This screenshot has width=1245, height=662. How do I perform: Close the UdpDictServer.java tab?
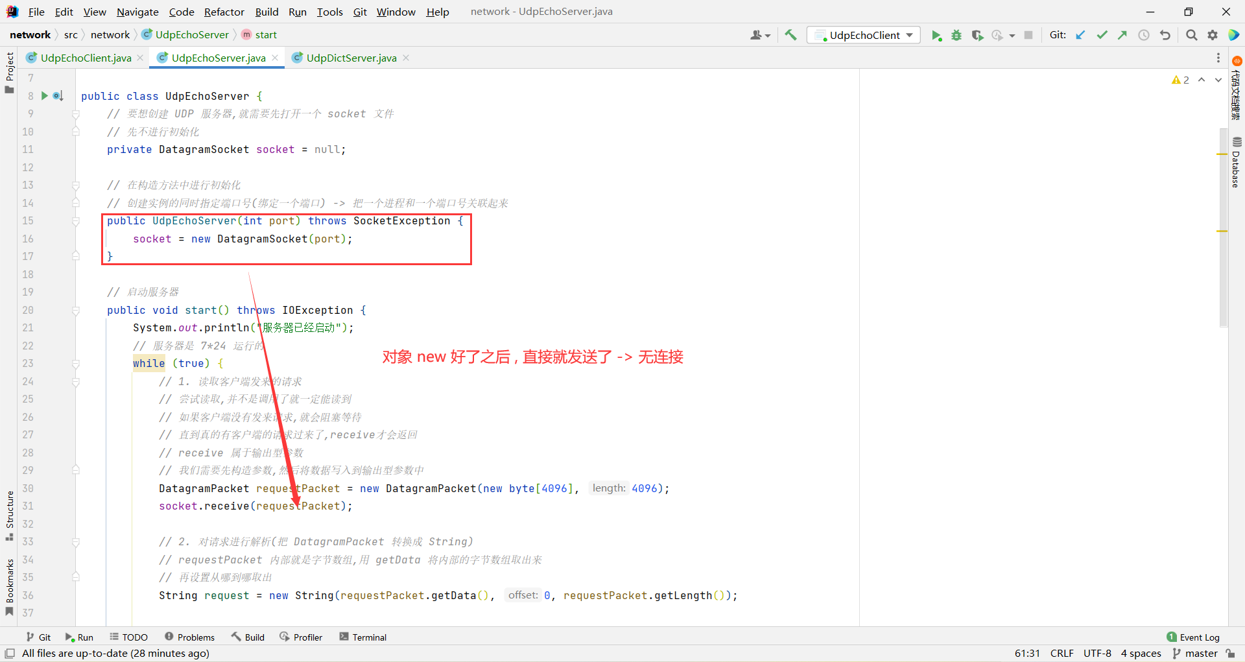point(406,58)
